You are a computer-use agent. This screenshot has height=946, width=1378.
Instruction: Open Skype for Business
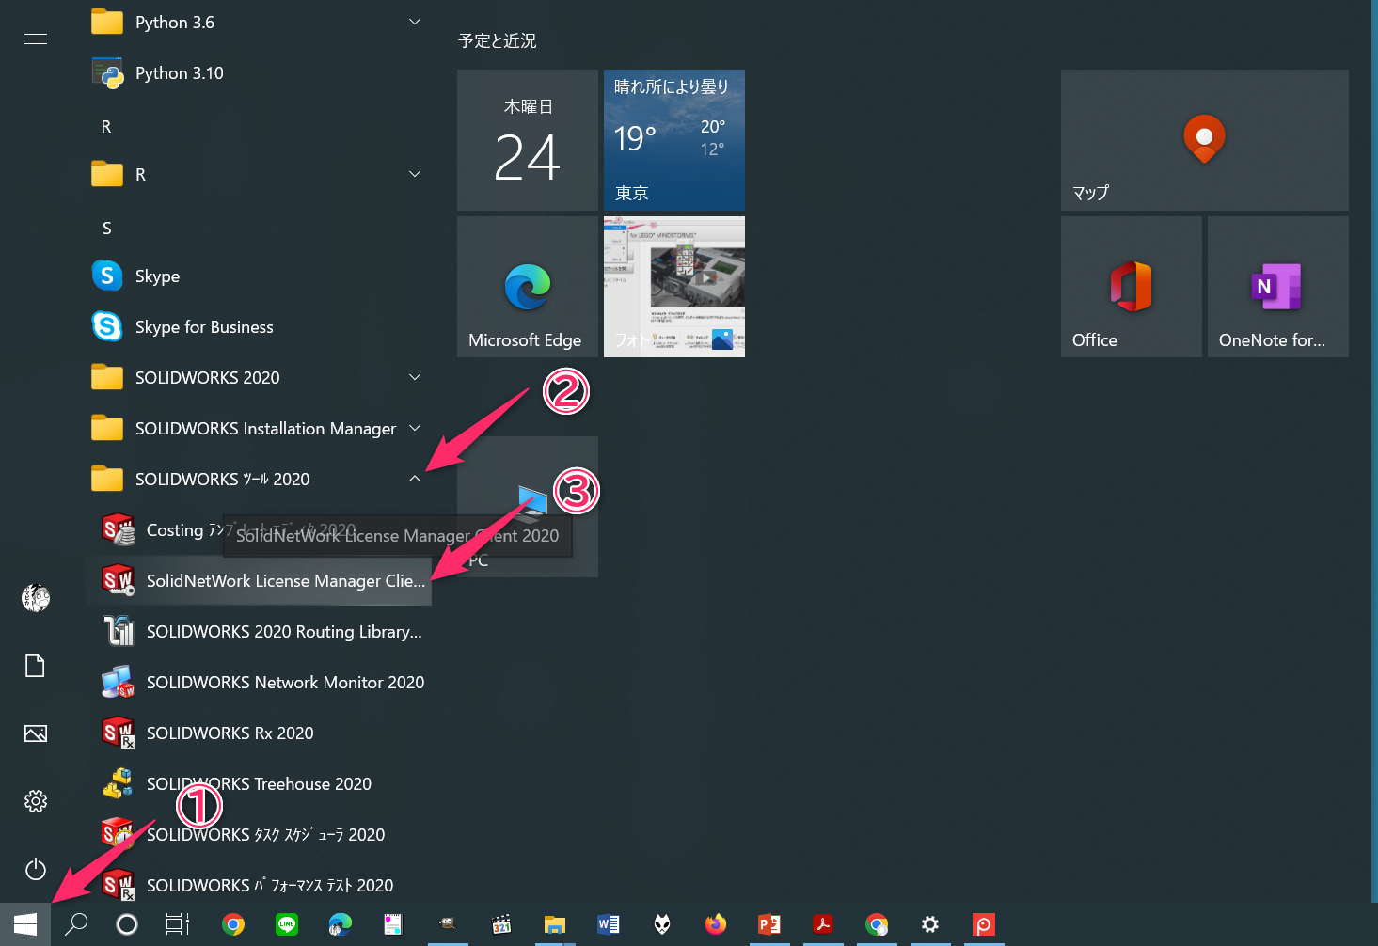coord(259,326)
